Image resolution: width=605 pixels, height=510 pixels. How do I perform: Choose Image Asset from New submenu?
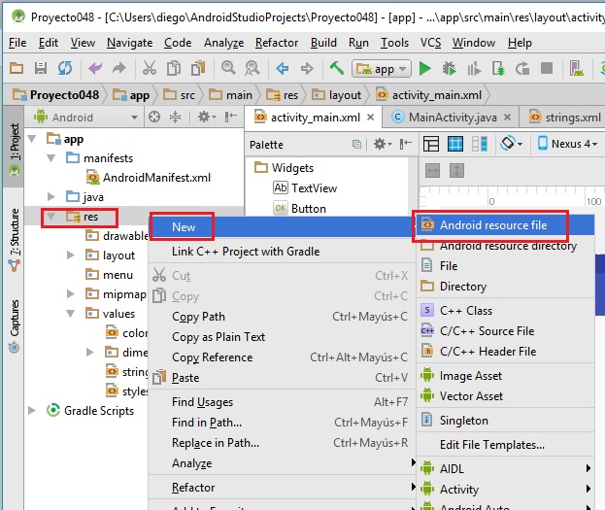click(505, 376)
